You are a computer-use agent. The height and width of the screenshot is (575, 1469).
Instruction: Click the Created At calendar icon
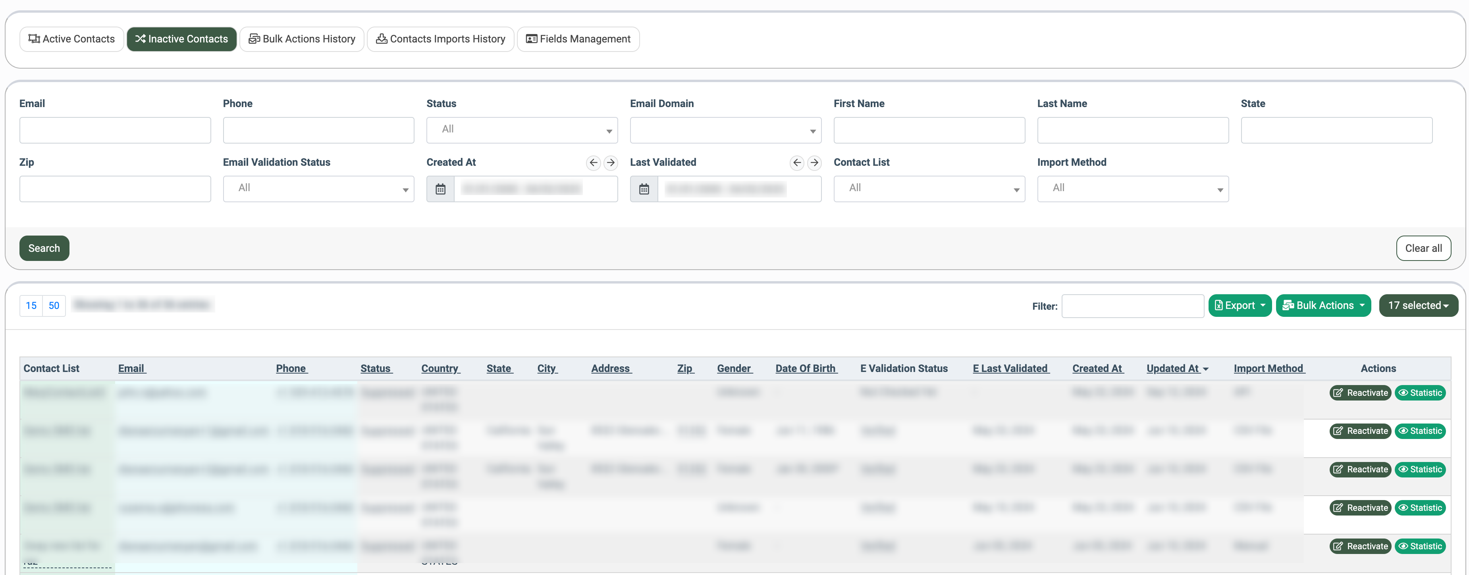tap(440, 189)
